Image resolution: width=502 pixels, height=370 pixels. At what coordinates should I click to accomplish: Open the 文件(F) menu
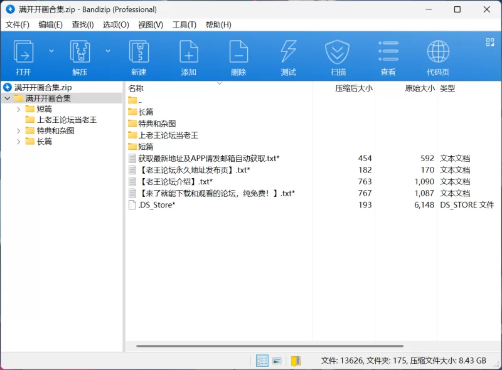(x=18, y=24)
